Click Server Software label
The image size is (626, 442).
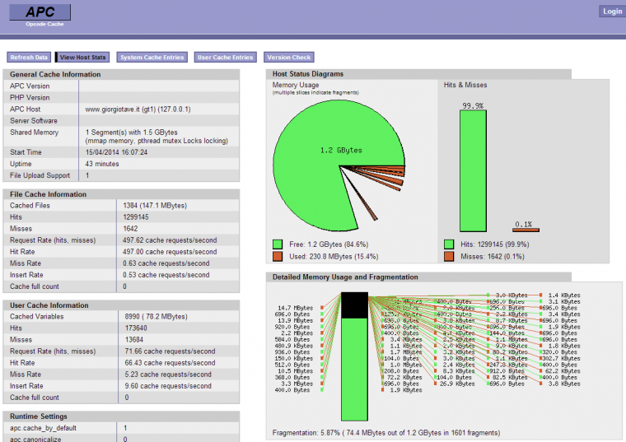tap(34, 121)
